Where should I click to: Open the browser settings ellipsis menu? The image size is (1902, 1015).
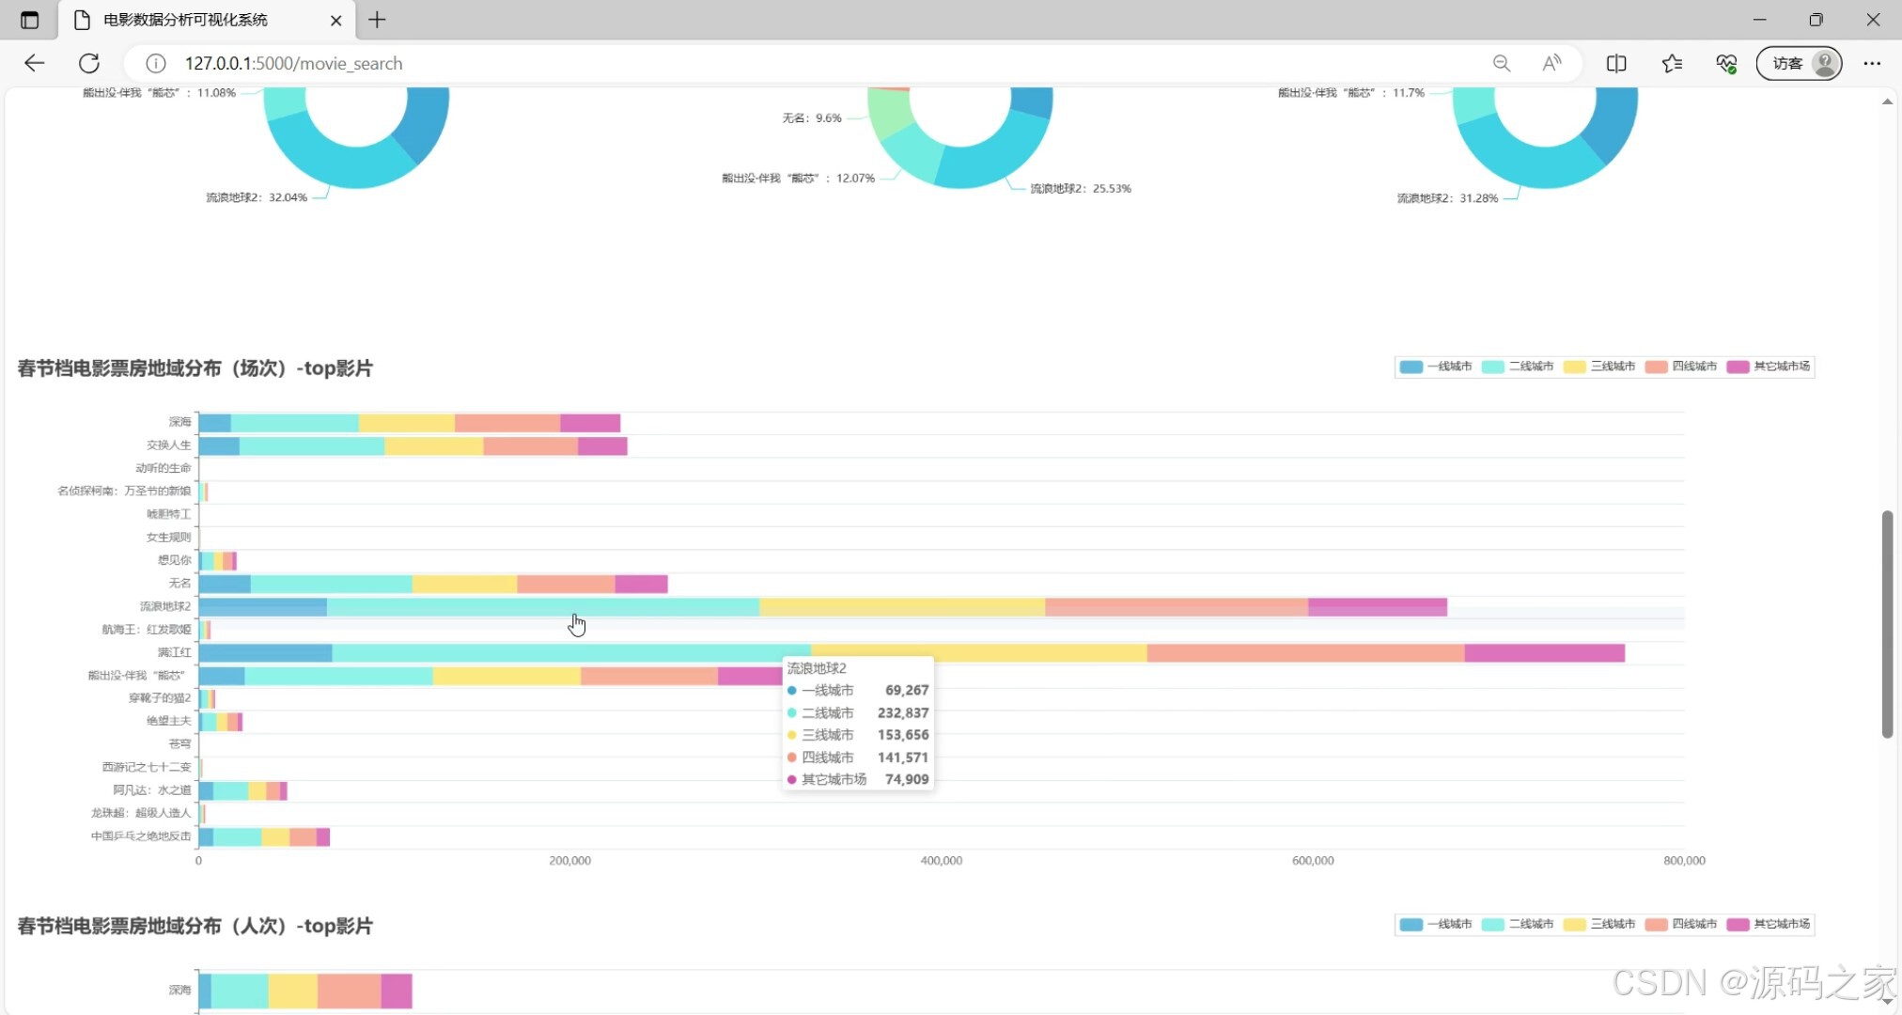coord(1872,63)
